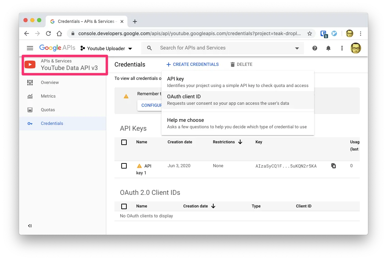Bookmark the page with the star icon

click(x=310, y=34)
